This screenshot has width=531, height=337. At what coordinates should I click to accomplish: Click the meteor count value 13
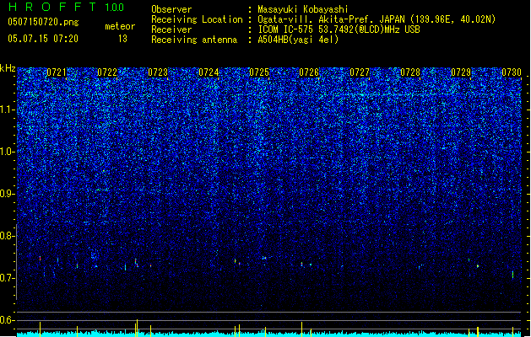click(x=122, y=39)
